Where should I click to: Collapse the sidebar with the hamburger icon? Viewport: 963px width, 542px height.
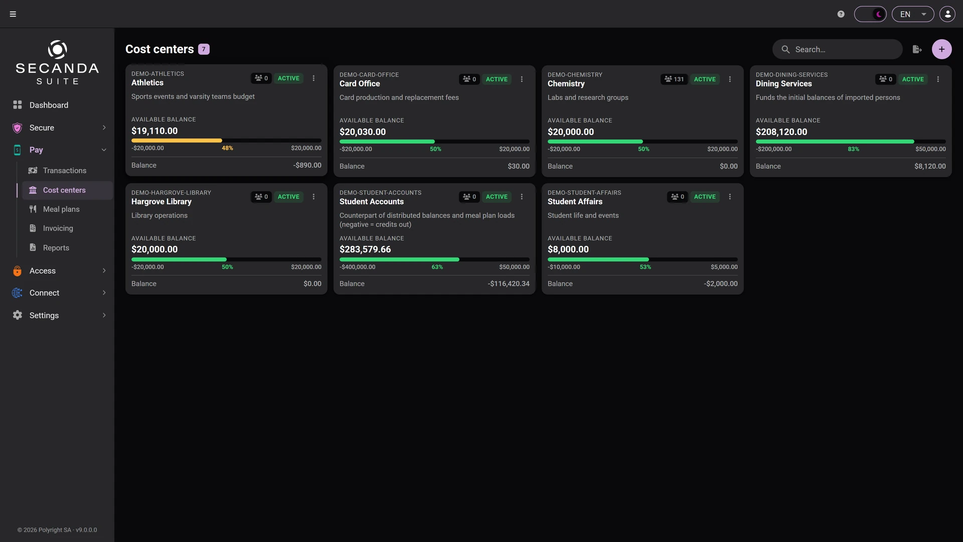pos(13,14)
